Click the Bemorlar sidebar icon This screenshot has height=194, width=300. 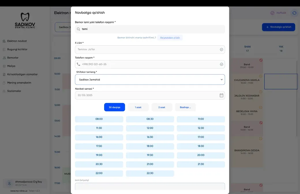coord(4,58)
